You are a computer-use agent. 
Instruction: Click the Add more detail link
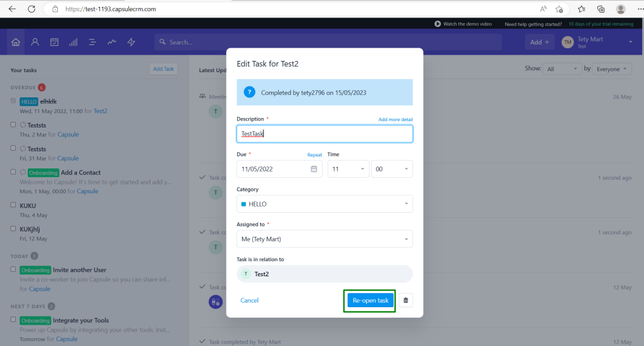coord(396,119)
